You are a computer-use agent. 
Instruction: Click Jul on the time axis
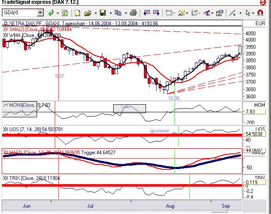[x=90, y=206]
